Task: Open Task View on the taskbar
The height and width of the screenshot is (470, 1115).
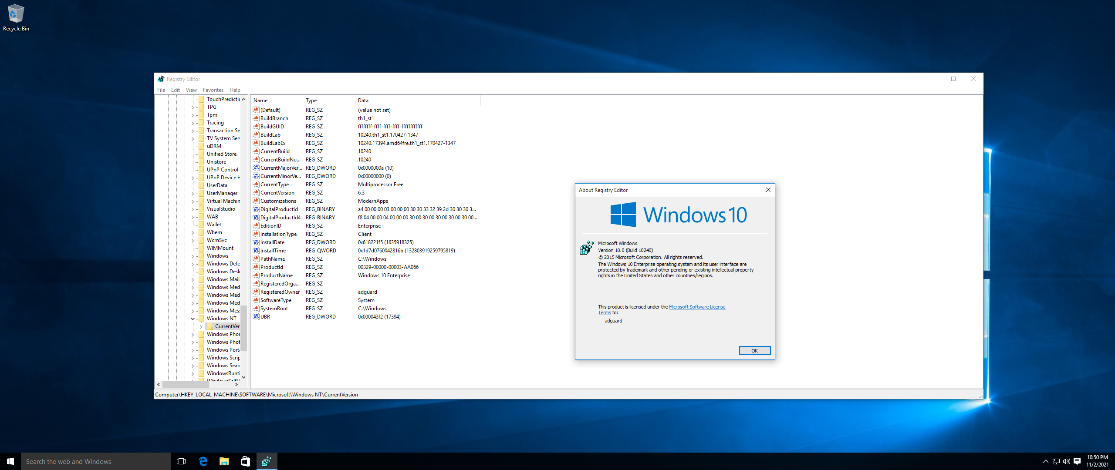Action: click(x=181, y=461)
